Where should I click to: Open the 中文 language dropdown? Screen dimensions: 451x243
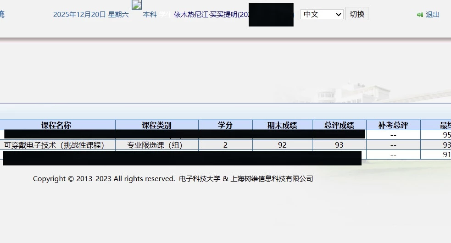(322, 14)
